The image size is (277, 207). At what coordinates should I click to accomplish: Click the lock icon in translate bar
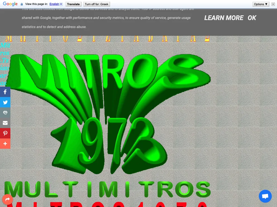(22, 4)
